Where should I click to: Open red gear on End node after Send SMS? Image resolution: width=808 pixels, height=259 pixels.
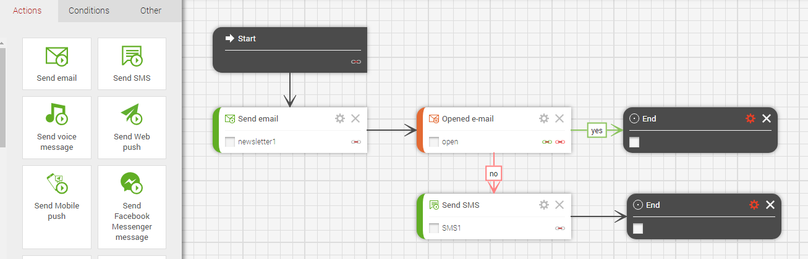pos(754,205)
